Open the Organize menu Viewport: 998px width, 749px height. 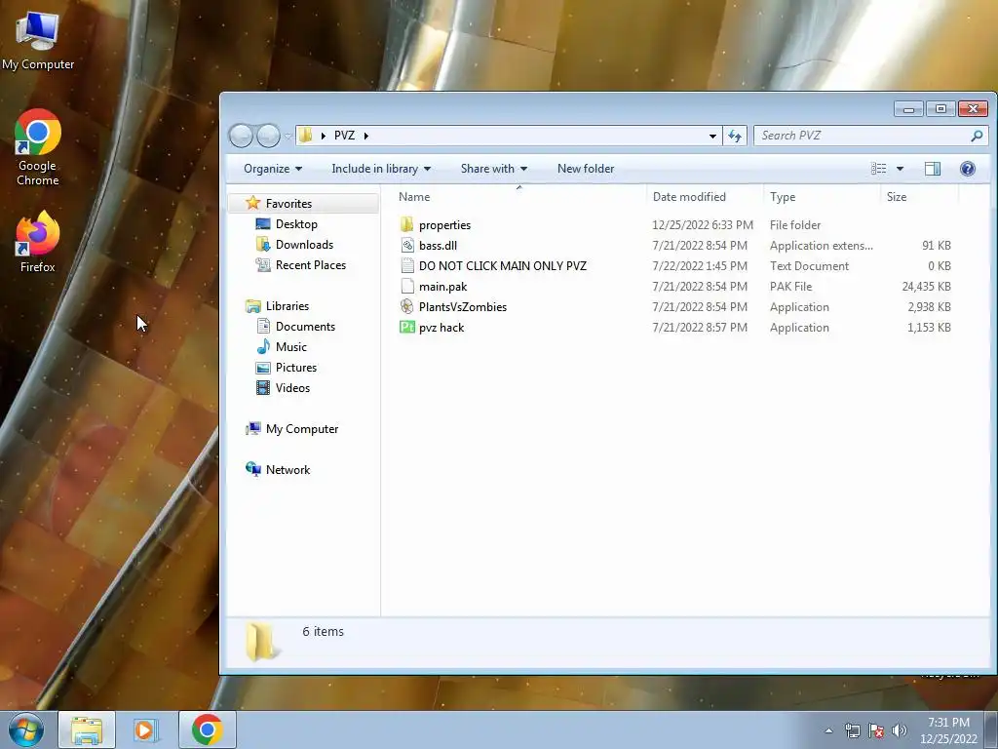point(273,169)
